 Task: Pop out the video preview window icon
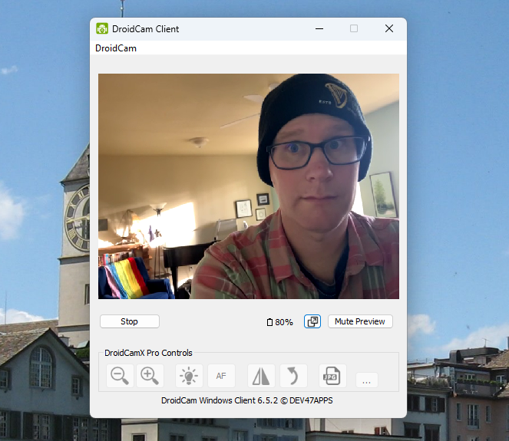(x=312, y=321)
